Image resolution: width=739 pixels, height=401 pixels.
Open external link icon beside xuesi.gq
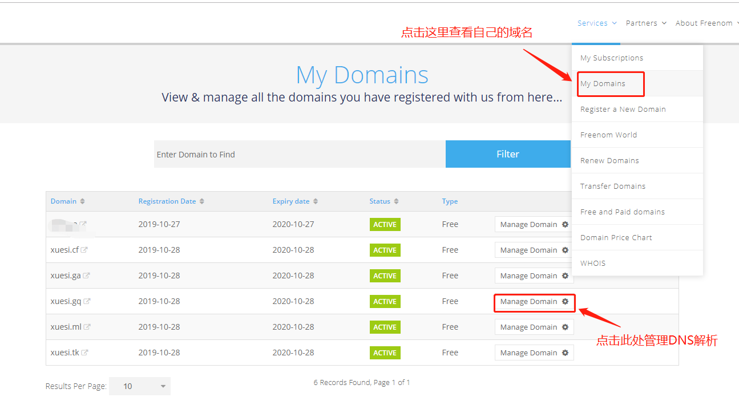click(x=87, y=301)
